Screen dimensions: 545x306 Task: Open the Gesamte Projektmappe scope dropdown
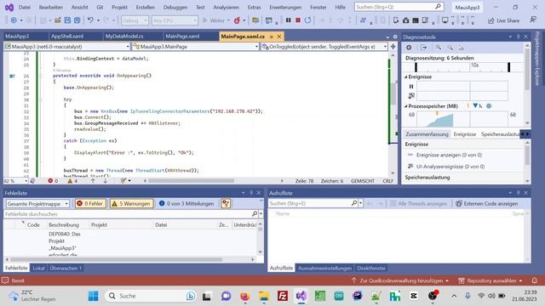(x=37, y=204)
